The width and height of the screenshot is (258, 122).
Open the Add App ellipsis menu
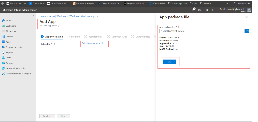pos(61,22)
